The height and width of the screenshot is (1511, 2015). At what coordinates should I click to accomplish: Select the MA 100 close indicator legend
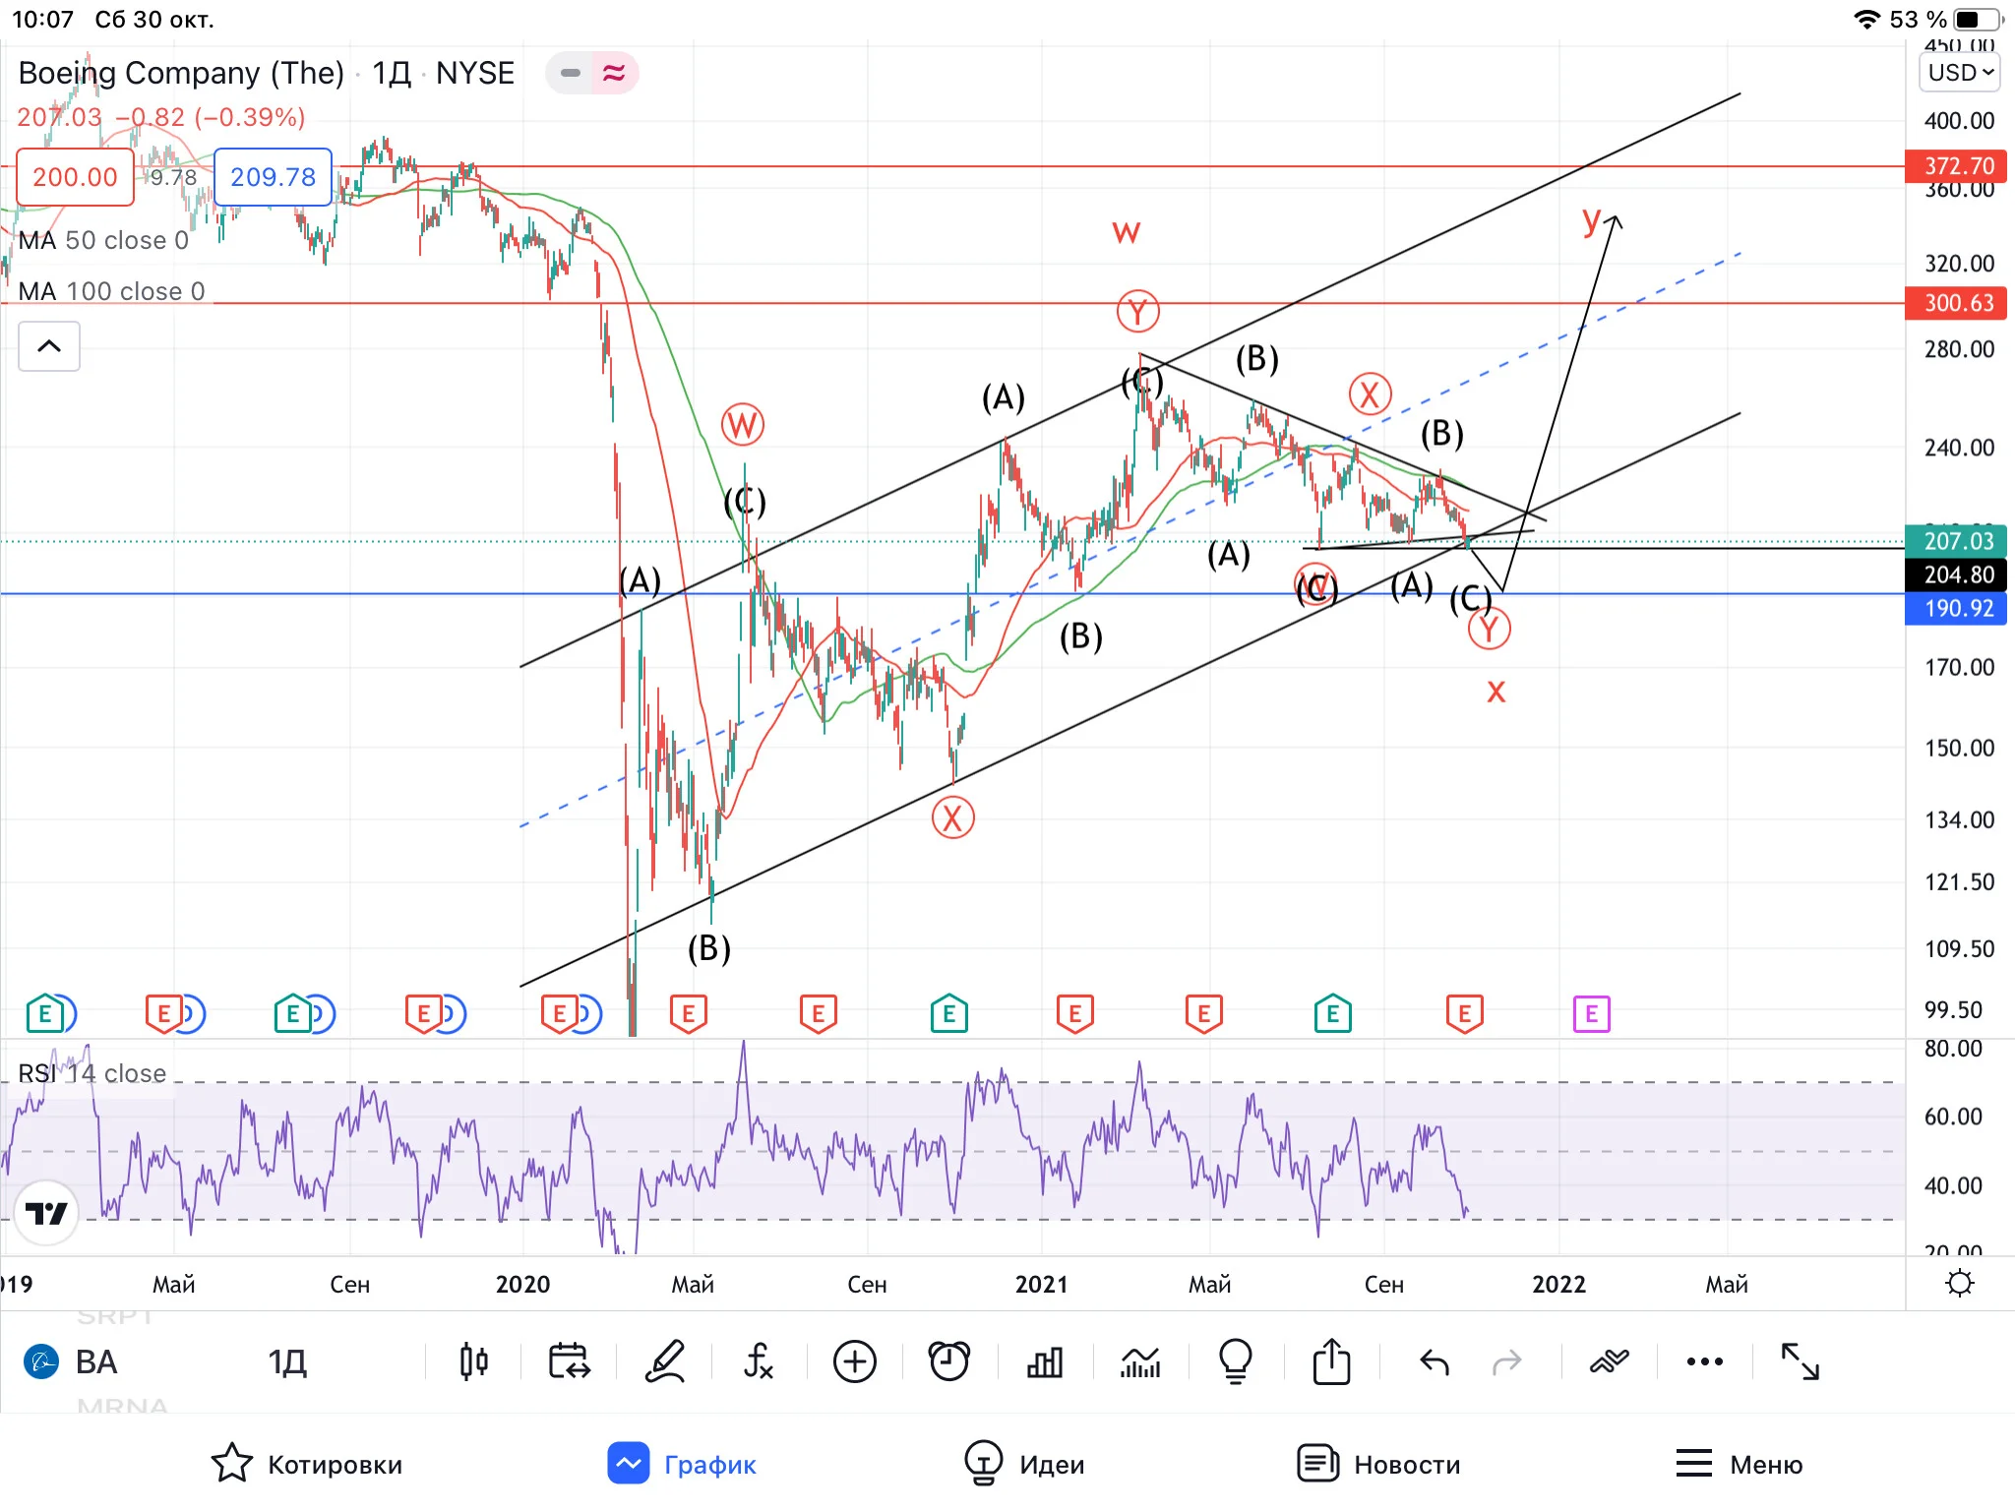tap(111, 291)
